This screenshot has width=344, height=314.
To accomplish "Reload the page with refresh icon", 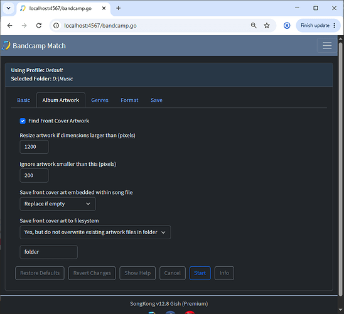I will tap(39, 26).
